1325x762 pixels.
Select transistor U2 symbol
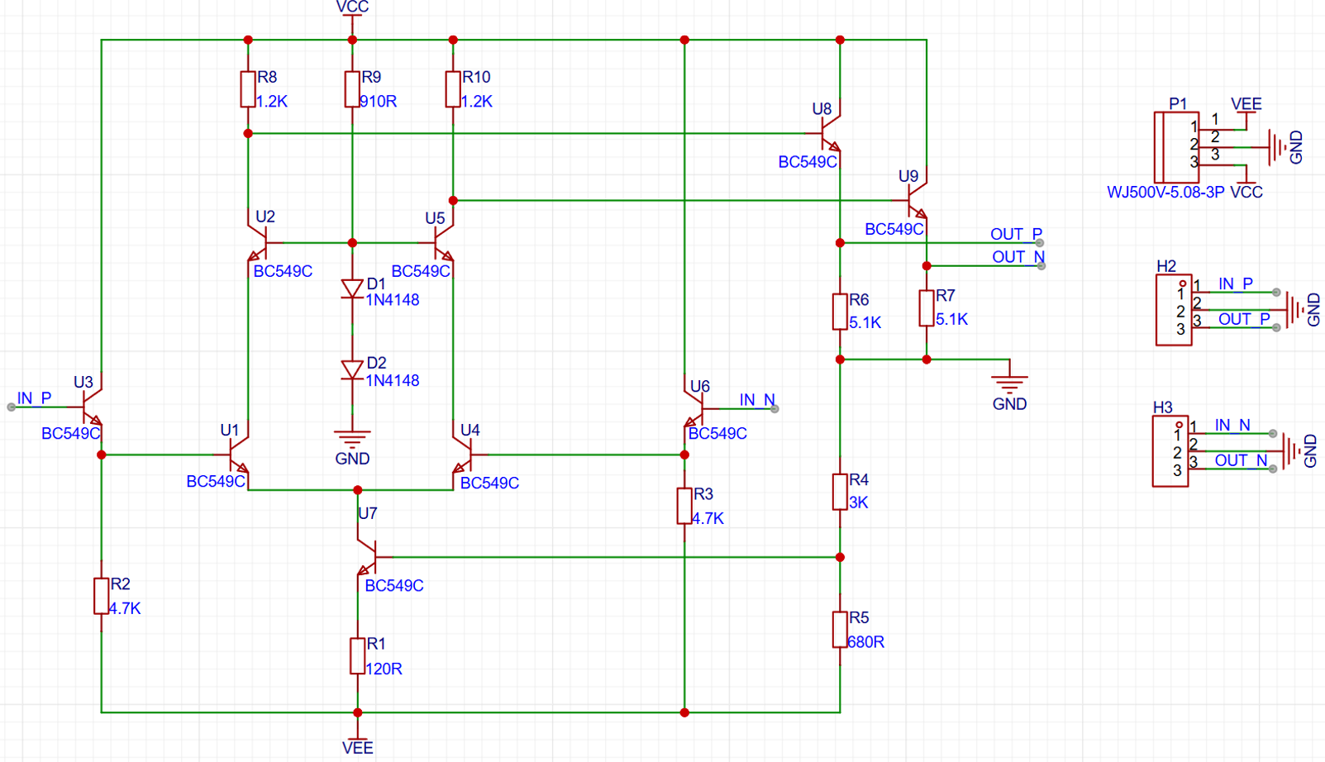(258, 242)
